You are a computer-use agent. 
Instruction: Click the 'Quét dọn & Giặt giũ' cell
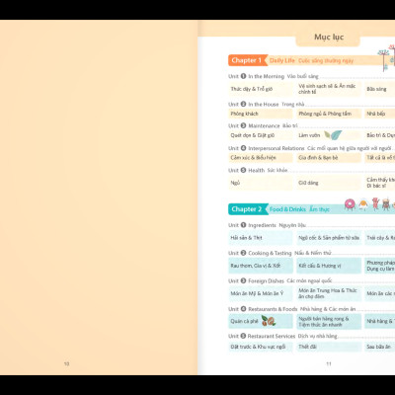(261, 135)
